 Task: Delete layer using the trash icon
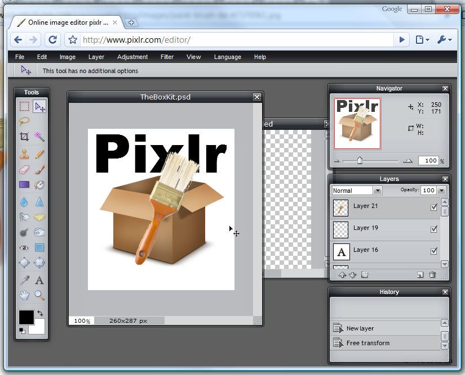(x=432, y=275)
